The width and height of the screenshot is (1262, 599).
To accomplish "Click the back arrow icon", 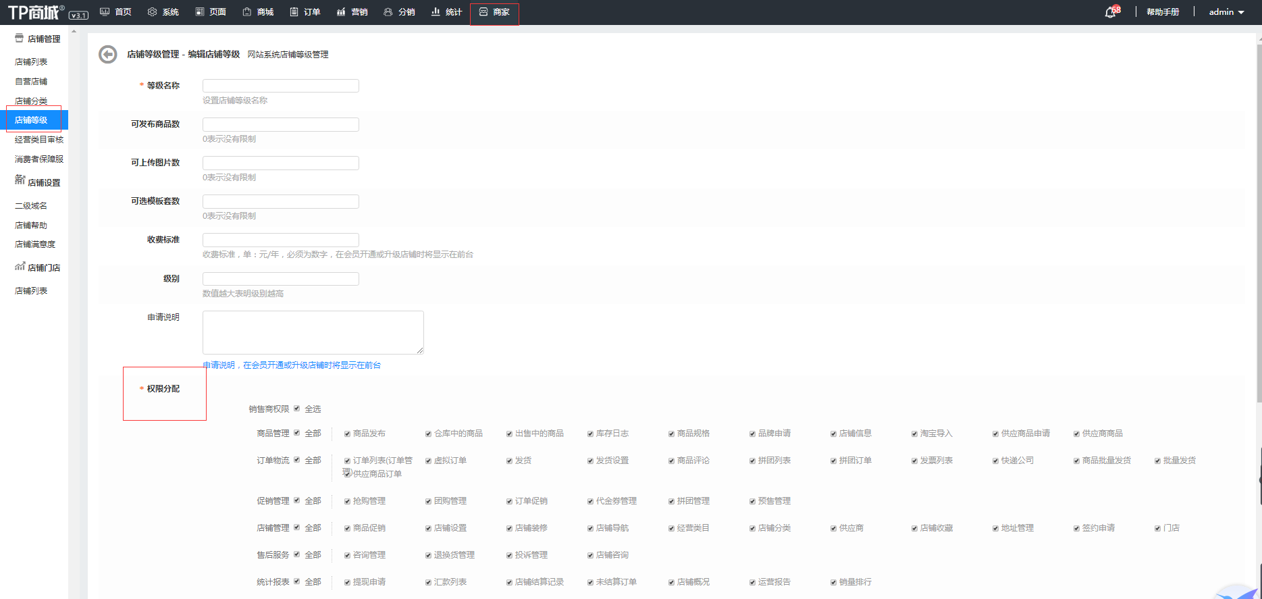I will pos(107,55).
